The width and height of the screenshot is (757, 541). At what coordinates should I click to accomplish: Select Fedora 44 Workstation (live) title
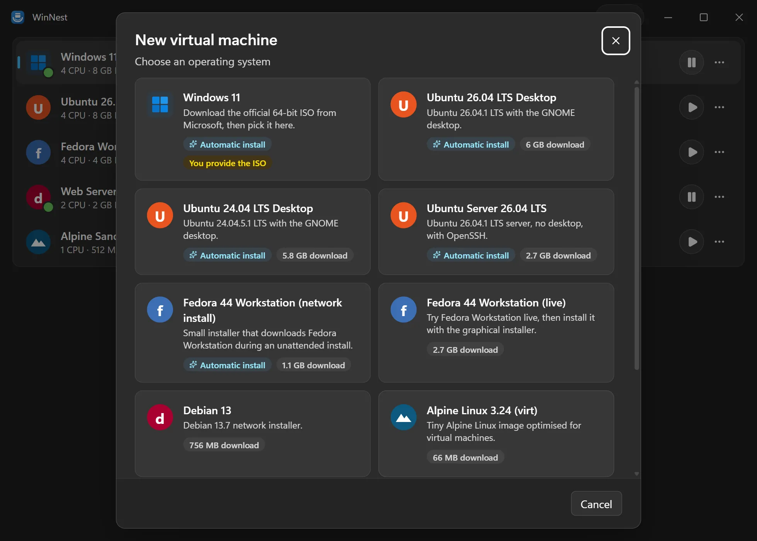click(496, 303)
